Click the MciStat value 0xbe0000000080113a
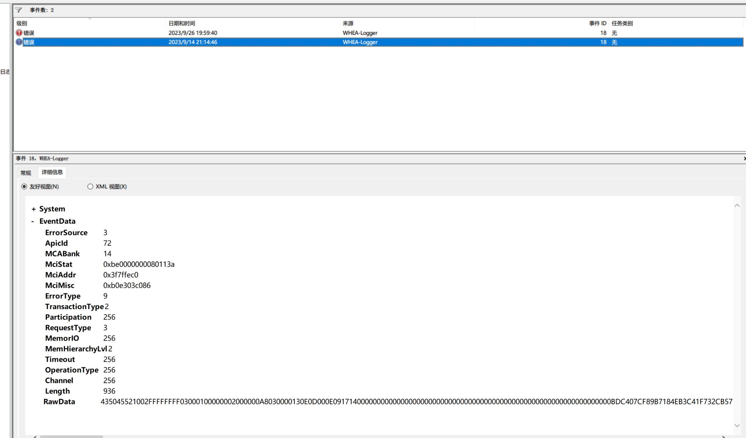 pyautogui.click(x=139, y=264)
